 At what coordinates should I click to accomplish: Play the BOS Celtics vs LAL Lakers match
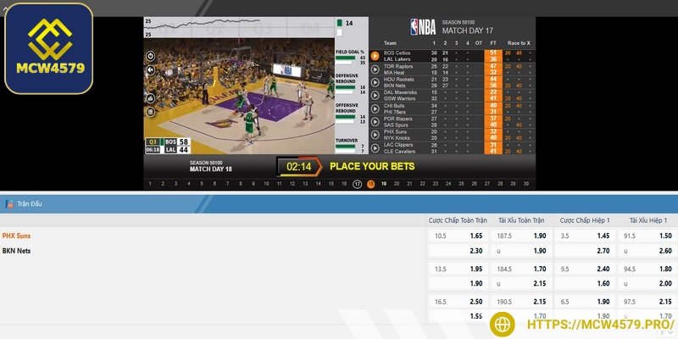click(x=375, y=56)
